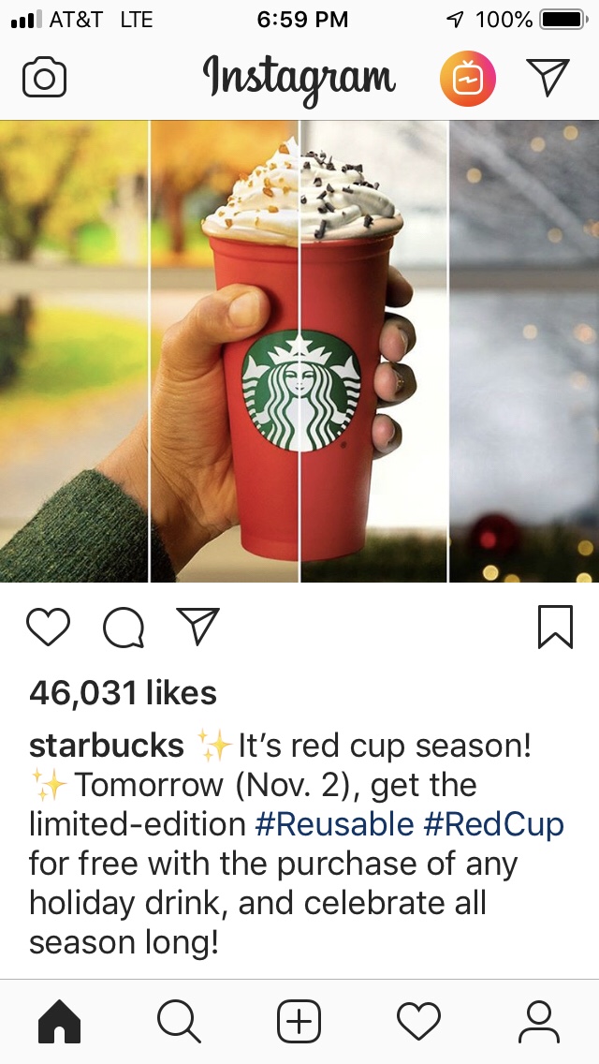
Task: Tap the 6:59 PM status bar clock
Action: pos(302,20)
